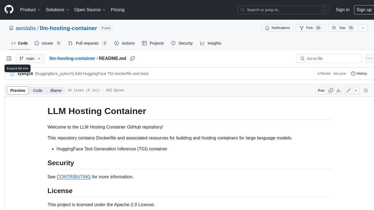Viewport: 374px width, 210px height.
Task: Edit this file with the pencil icon
Action: pos(348,90)
